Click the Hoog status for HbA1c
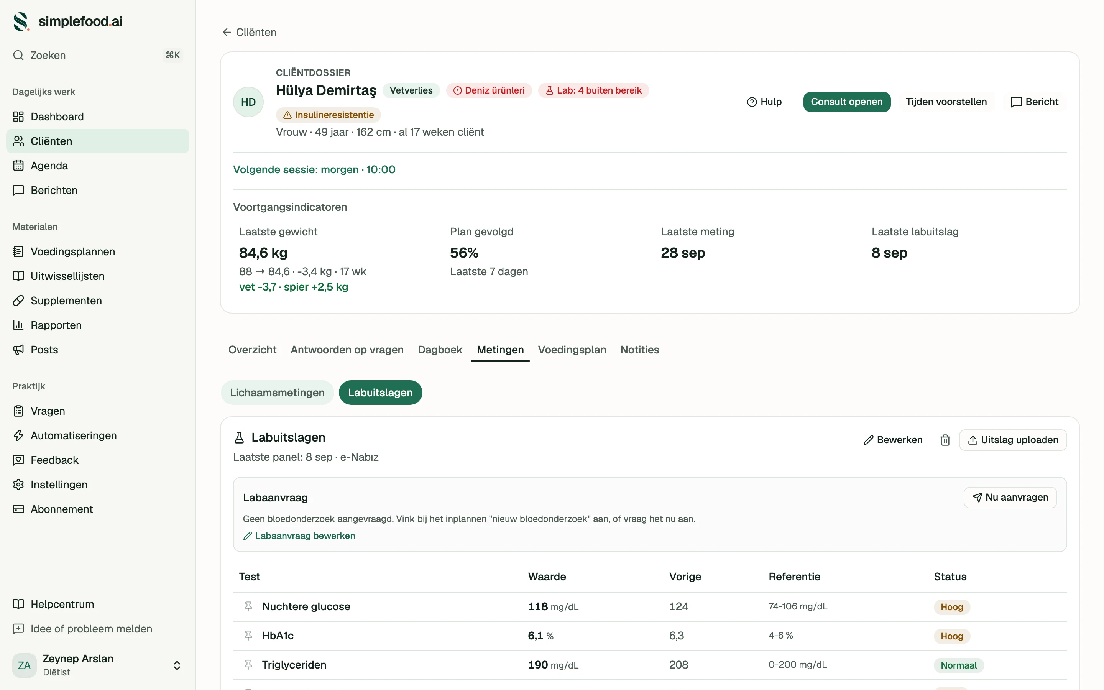The image size is (1104, 690). coord(952,636)
